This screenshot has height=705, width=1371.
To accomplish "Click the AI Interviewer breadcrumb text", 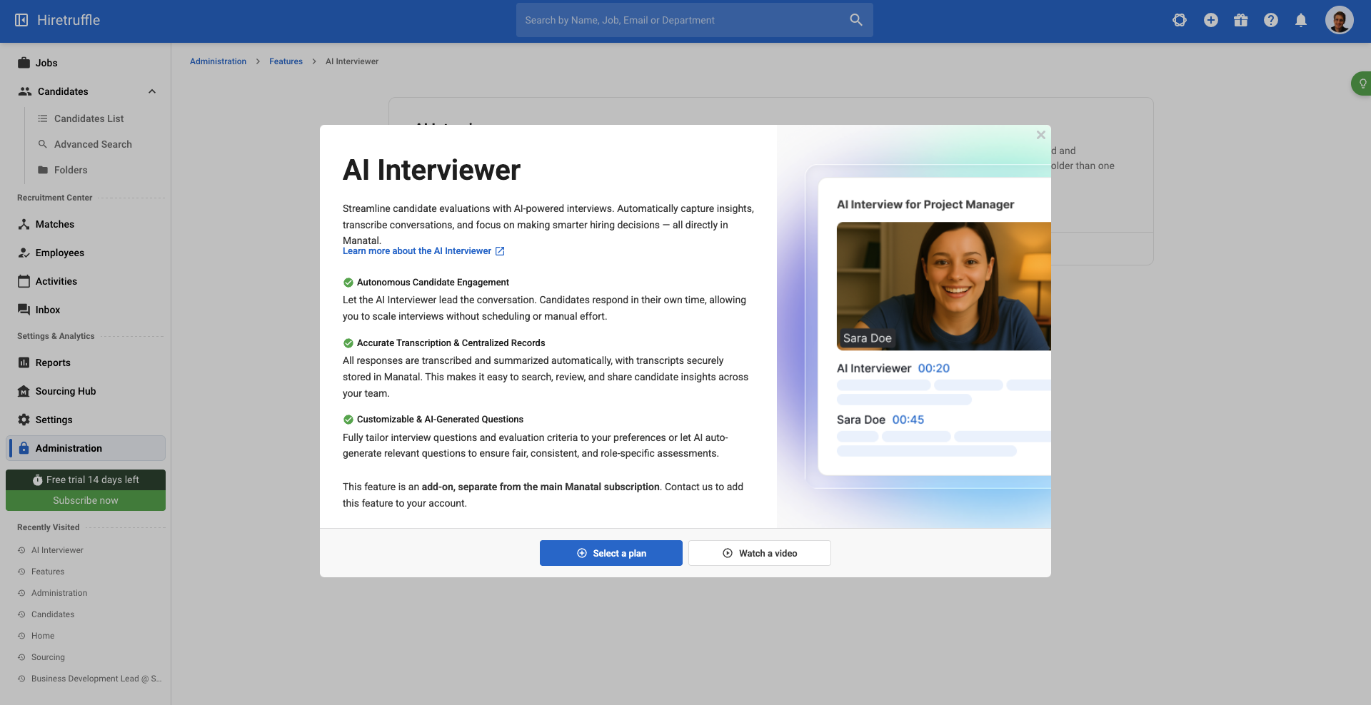I will 352,61.
